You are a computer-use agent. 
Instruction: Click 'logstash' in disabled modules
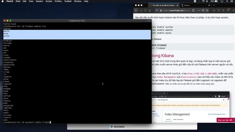(x=7, y=84)
